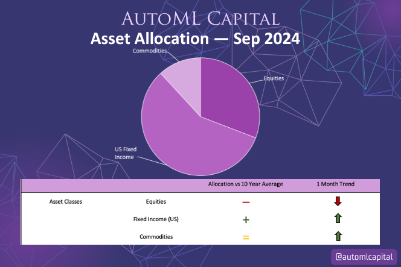Click the green plus sign for Fixed Income
This screenshot has height=267, width=401.
tap(246, 220)
